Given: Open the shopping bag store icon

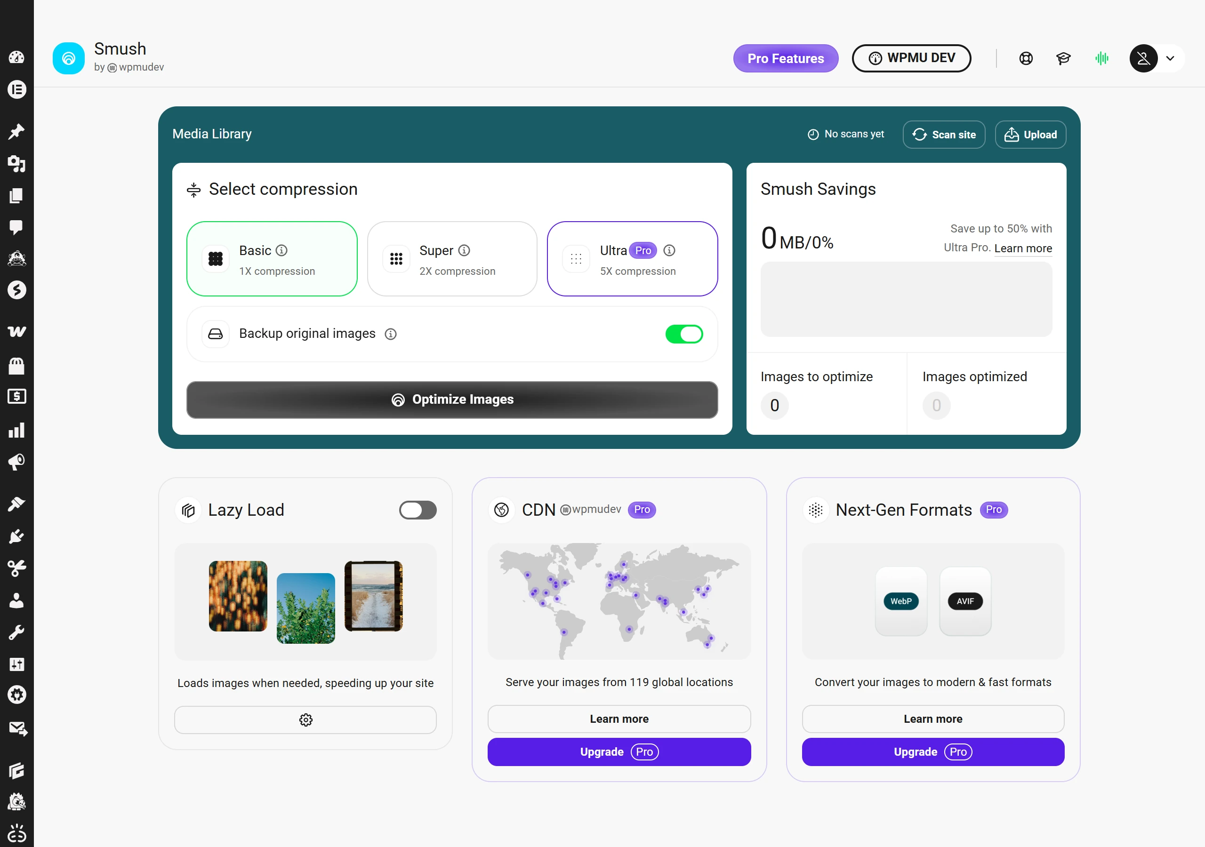Looking at the screenshot, I should [17, 365].
